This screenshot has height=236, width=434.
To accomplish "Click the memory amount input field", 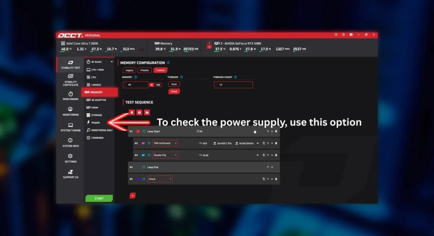I will (x=136, y=85).
